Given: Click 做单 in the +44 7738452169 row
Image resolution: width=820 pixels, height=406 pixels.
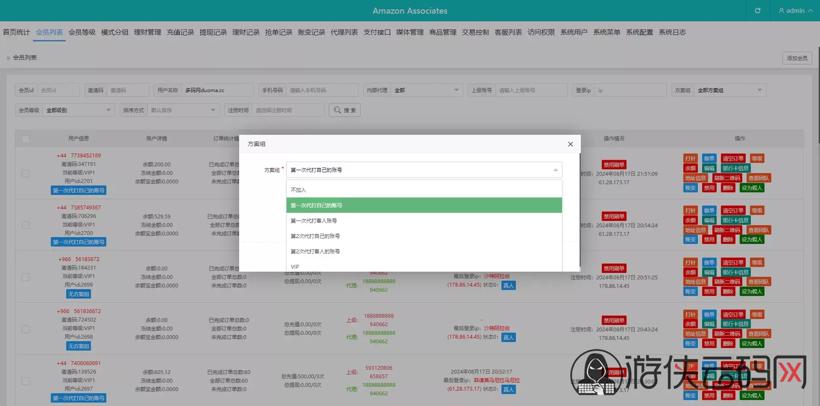Looking at the screenshot, I should click(709, 159).
